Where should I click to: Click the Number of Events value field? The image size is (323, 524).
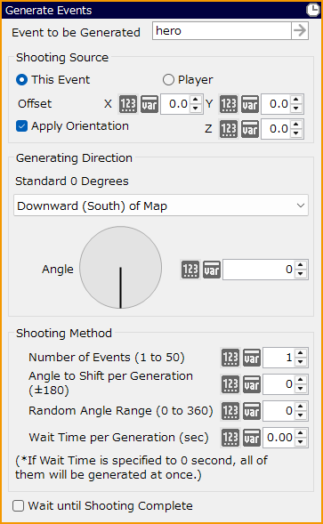279,358
